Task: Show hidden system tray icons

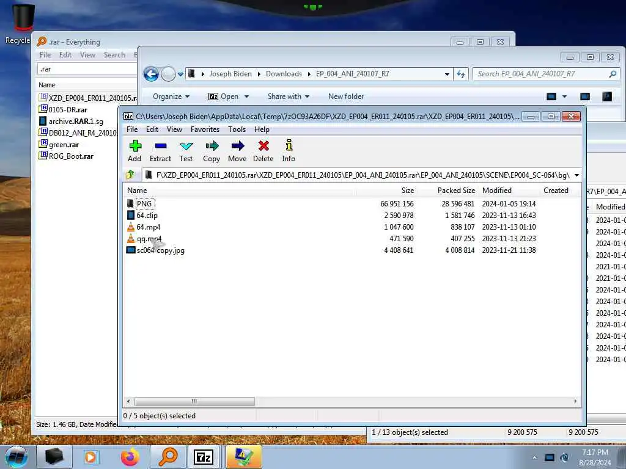Action: tap(534, 458)
